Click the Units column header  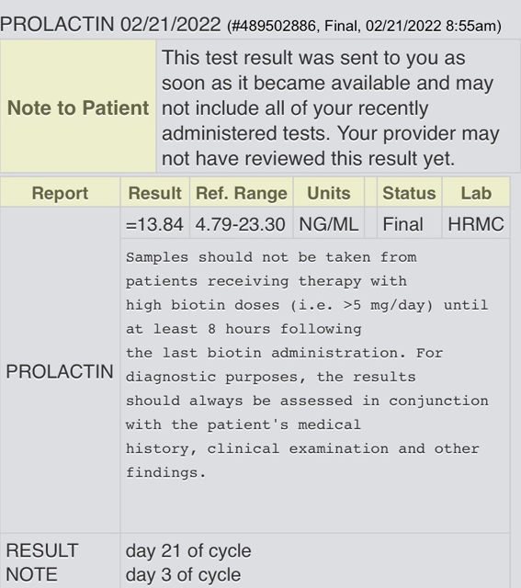coord(329,192)
